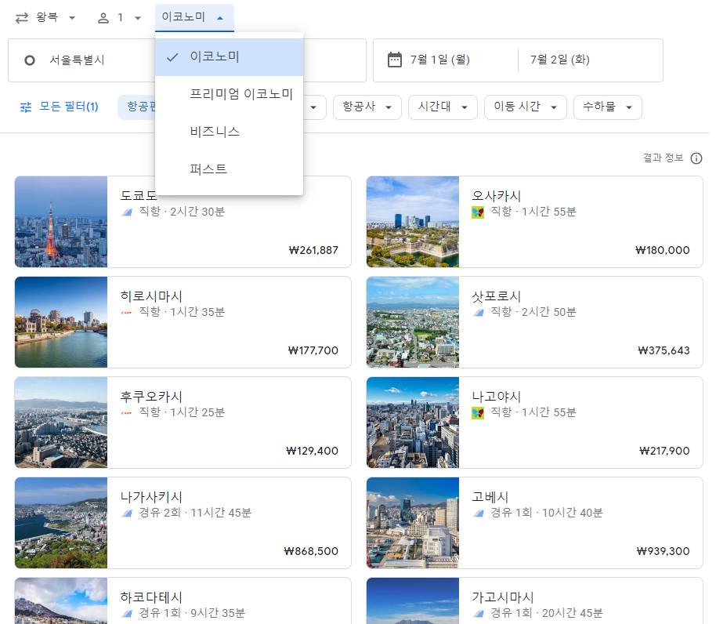Click the airline logo on 후쿠오카시 card
This screenshot has width=716, height=624.
[x=126, y=413]
